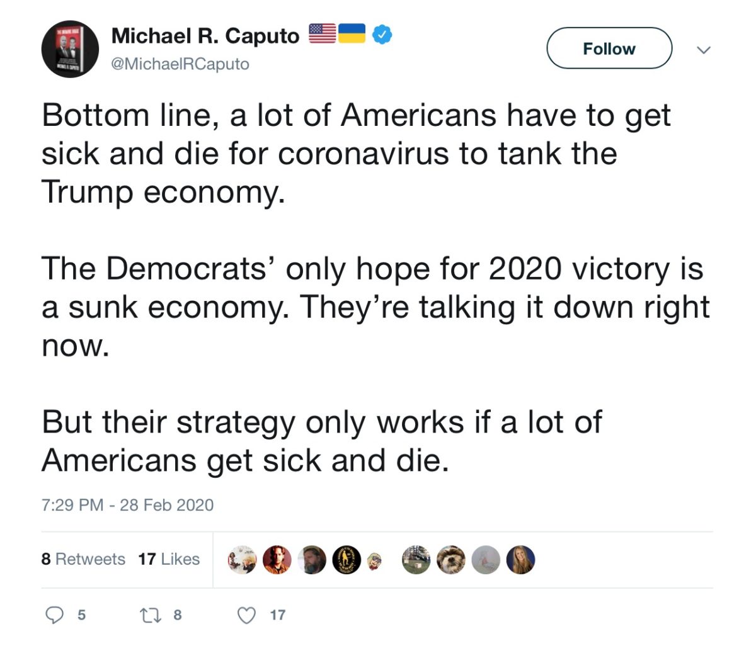This screenshot has width=756, height=651.
Task: Click the Follow button
Action: [x=609, y=48]
